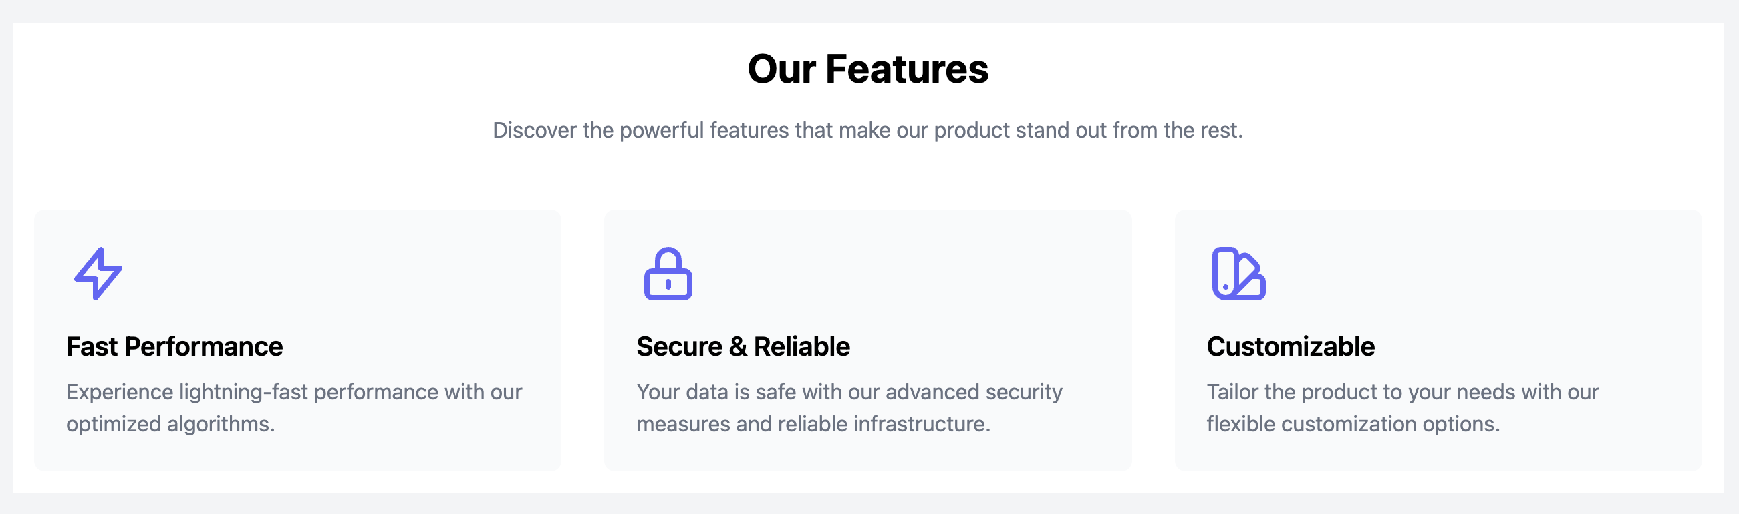The height and width of the screenshot is (514, 1739).
Task: Click the "Discover the powerful features" subtitle text
Action: pos(867,130)
